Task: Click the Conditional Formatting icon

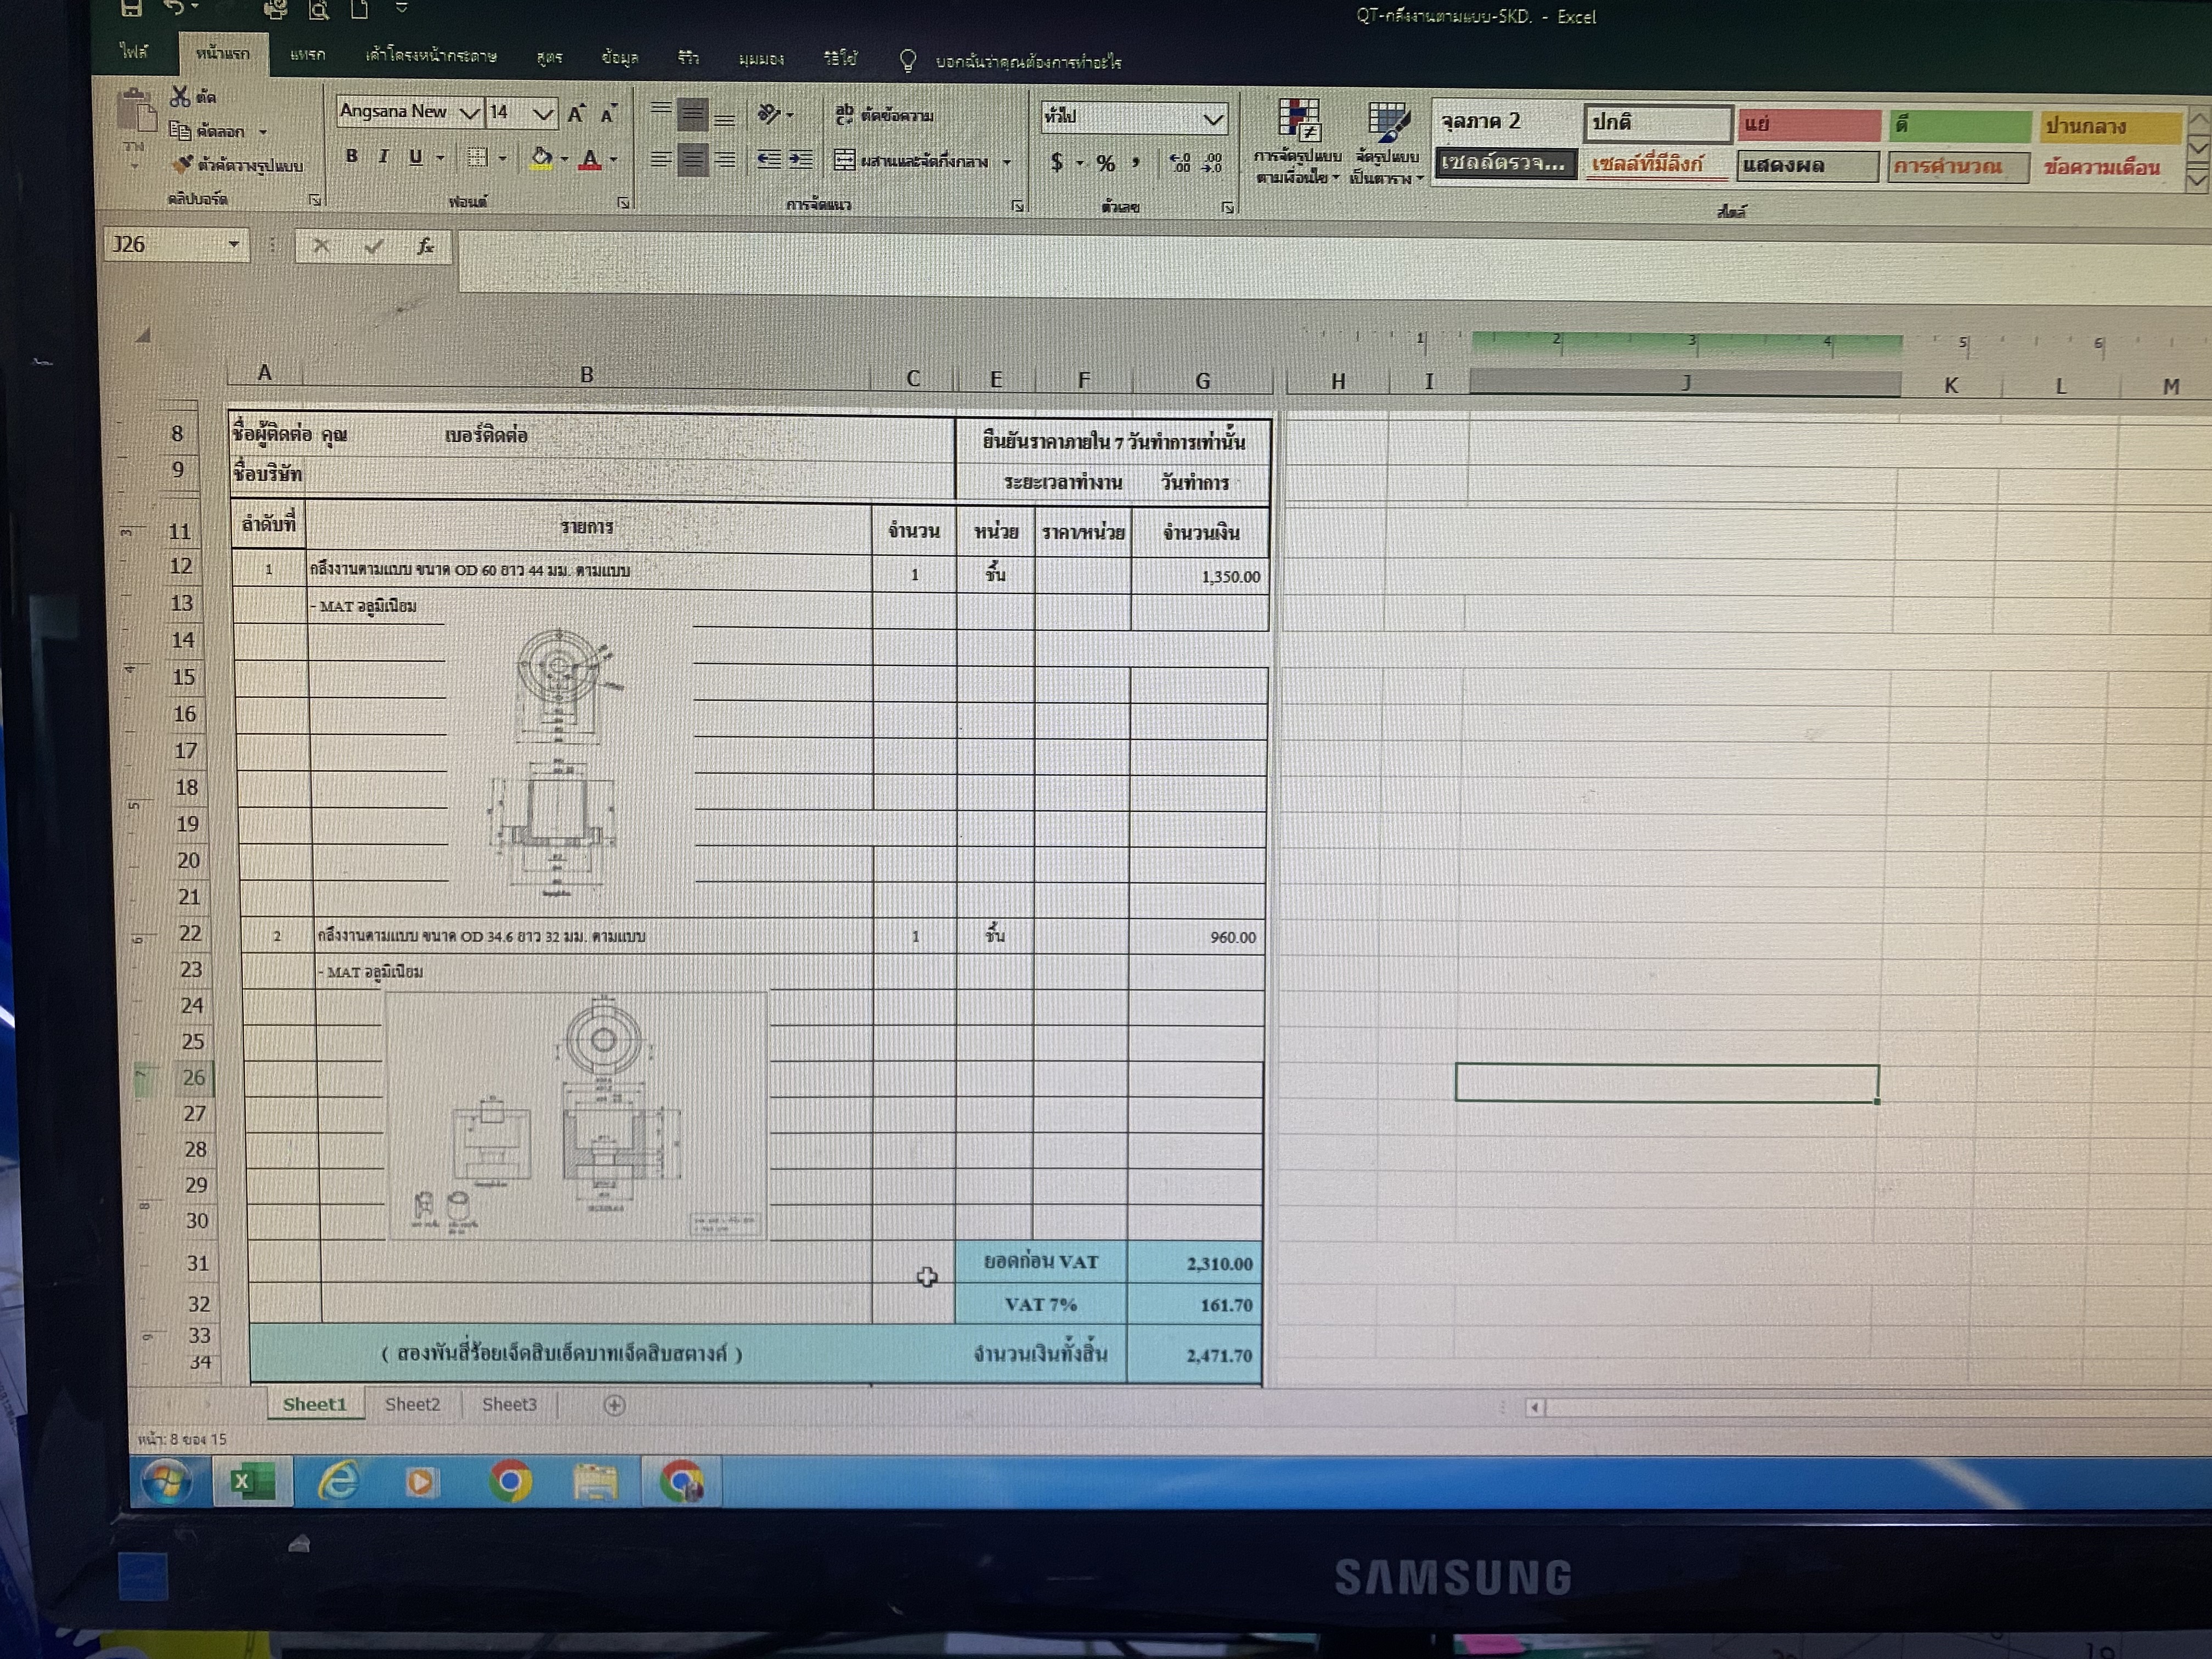Action: pyautogui.click(x=1299, y=122)
